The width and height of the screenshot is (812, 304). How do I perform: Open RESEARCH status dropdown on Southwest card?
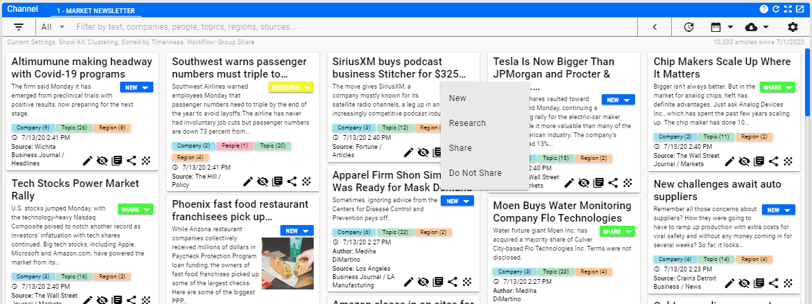[x=291, y=87]
